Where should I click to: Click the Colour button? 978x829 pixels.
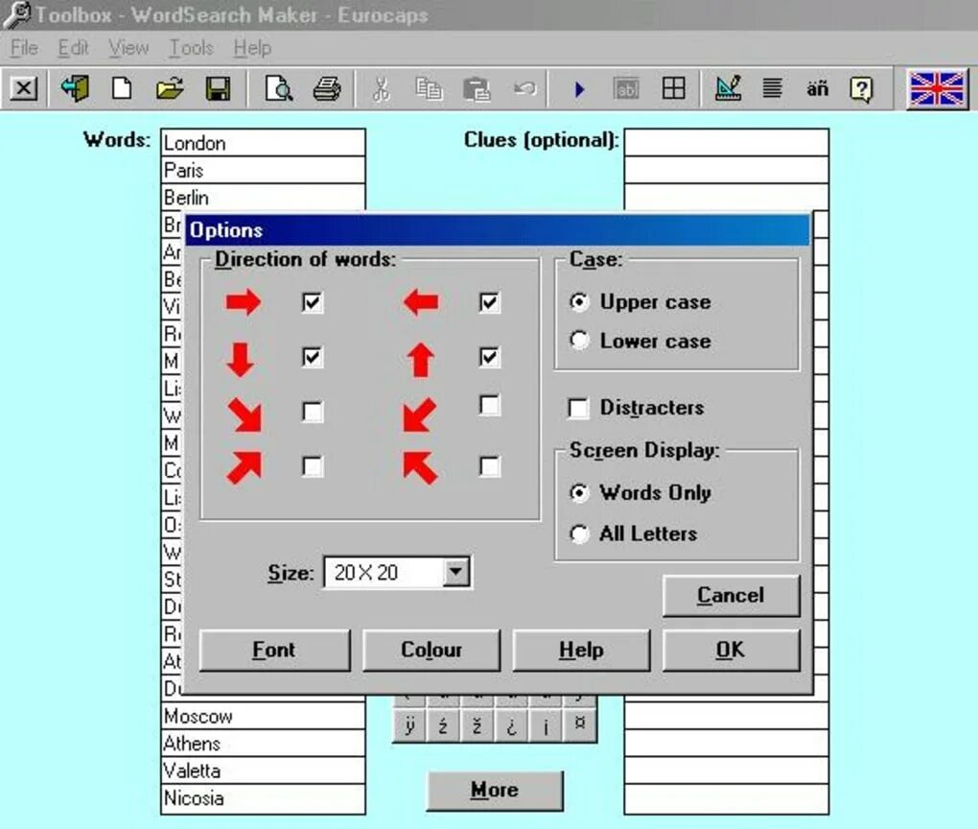(x=431, y=650)
